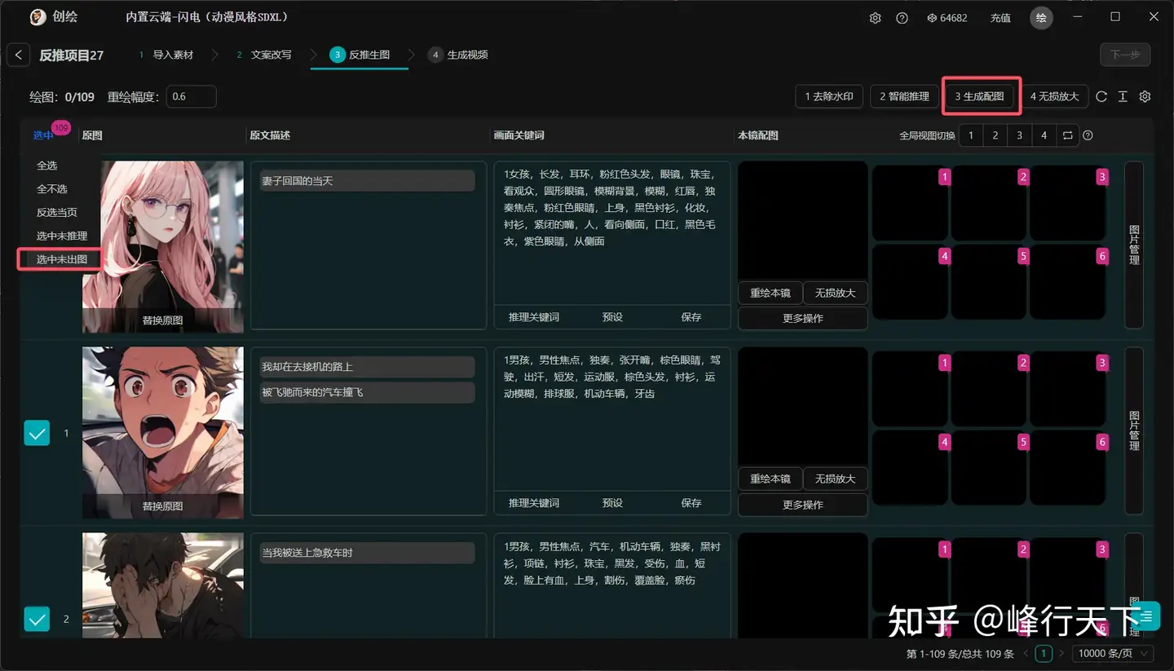Choose 选中未出图 from selection menu
The image size is (1174, 671).
tap(62, 259)
